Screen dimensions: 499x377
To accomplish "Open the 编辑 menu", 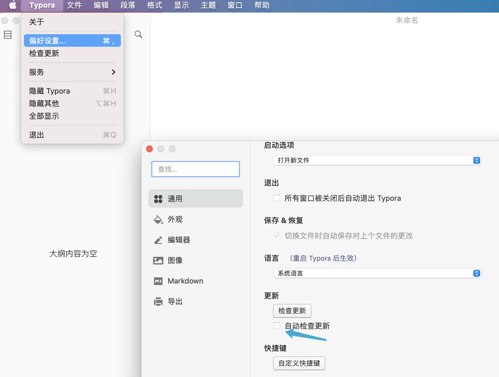I will [x=101, y=5].
